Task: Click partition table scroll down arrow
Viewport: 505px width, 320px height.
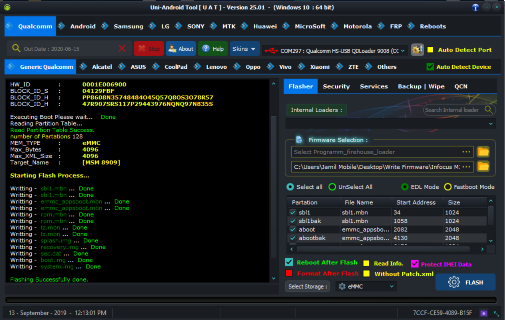Action: (x=491, y=241)
